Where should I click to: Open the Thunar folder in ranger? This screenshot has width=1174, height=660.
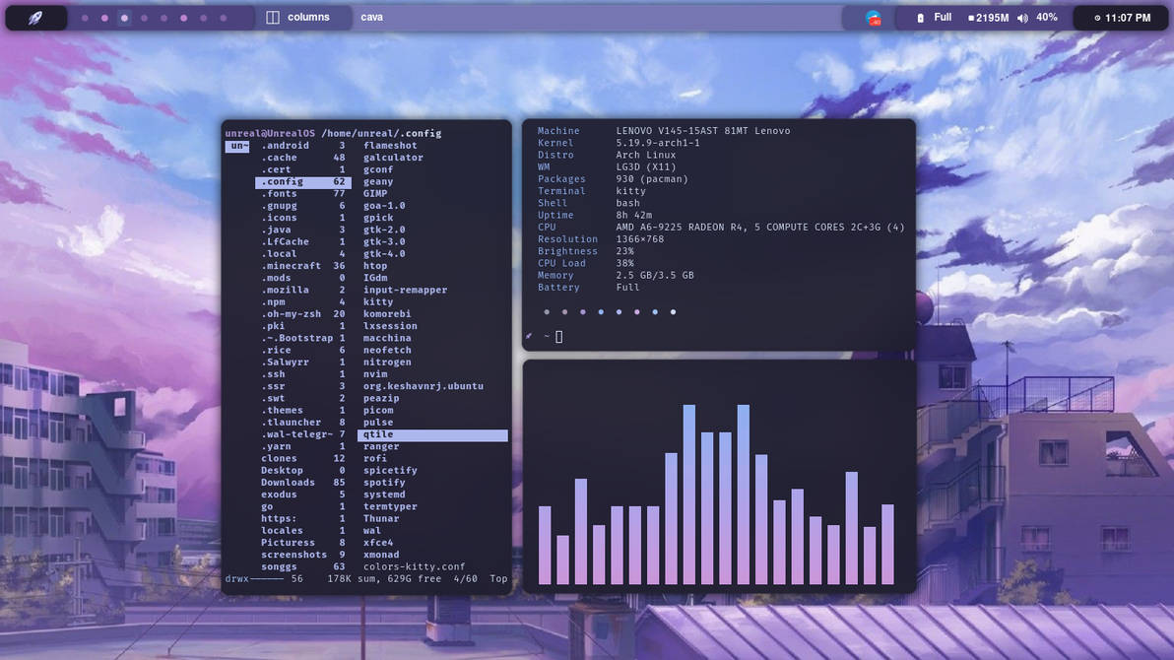click(381, 518)
